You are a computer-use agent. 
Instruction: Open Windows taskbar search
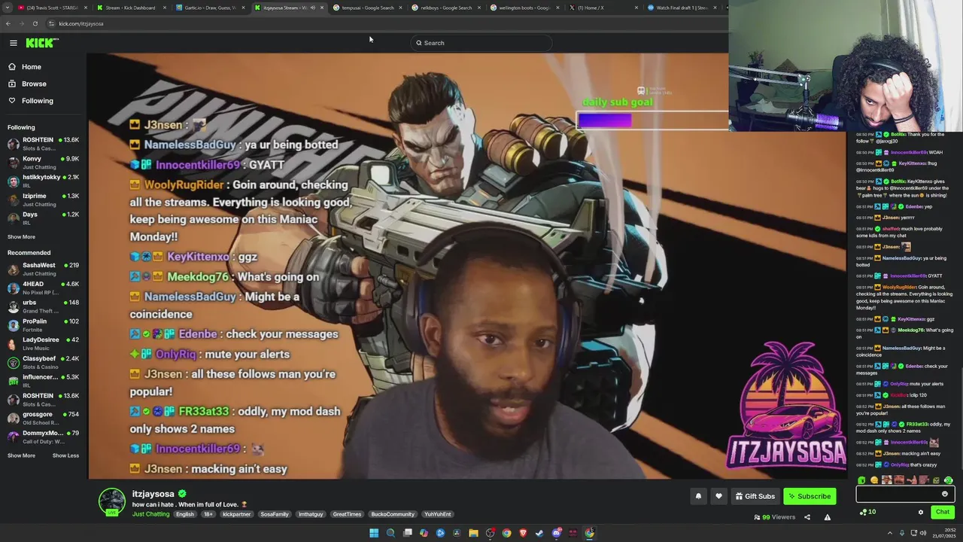390,533
